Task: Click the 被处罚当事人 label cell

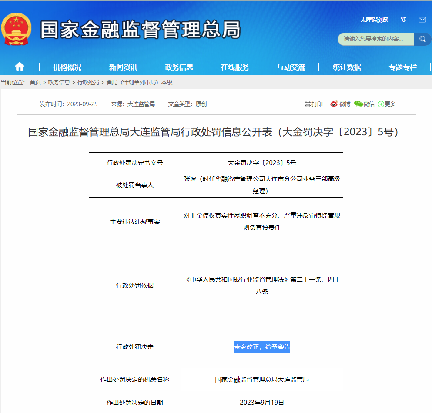Action: pyautogui.click(x=135, y=185)
